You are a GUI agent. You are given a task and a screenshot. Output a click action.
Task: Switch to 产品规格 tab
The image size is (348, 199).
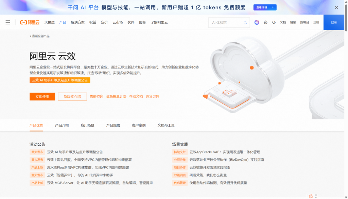(113, 125)
